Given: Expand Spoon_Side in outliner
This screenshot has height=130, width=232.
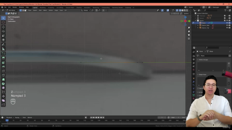Looking at the screenshot, I should coord(198,25).
